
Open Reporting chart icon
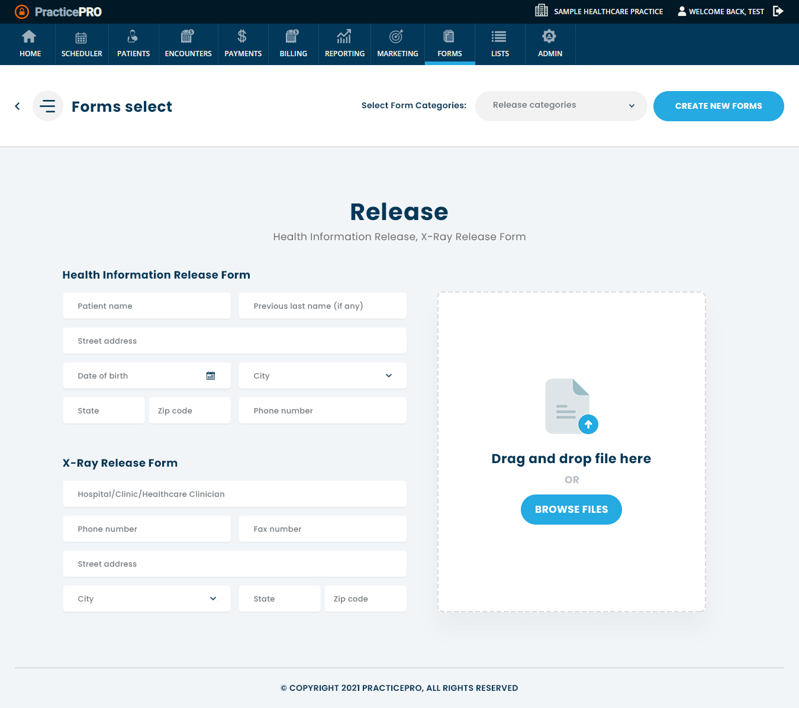344,37
